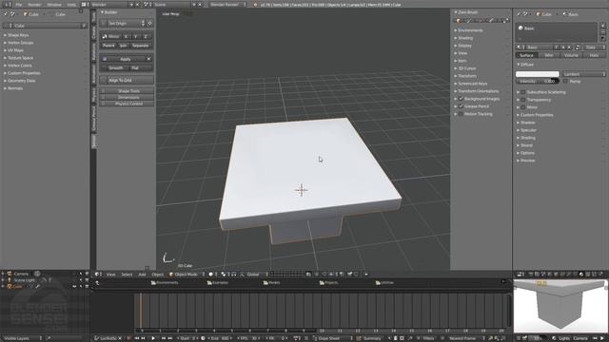Enable the Transparency checkbox

523,100
